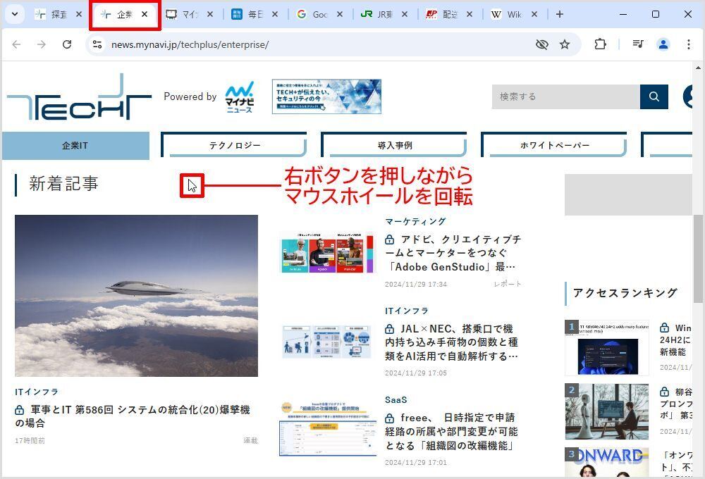Image resolution: width=705 pixels, height=479 pixels.
Task: Open the SaaS category link
Action: click(396, 400)
